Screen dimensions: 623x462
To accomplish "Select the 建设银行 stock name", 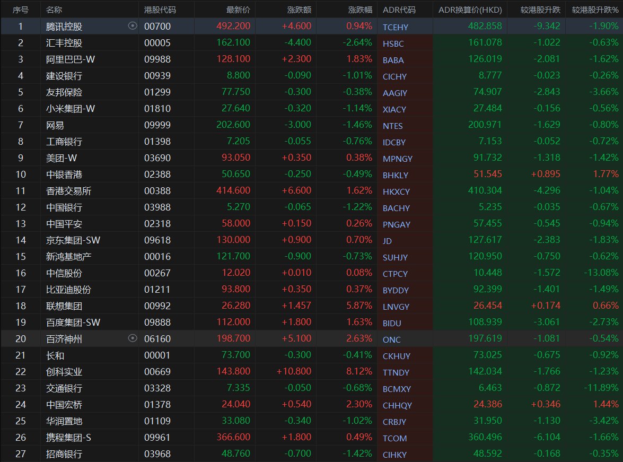I will point(64,75).
